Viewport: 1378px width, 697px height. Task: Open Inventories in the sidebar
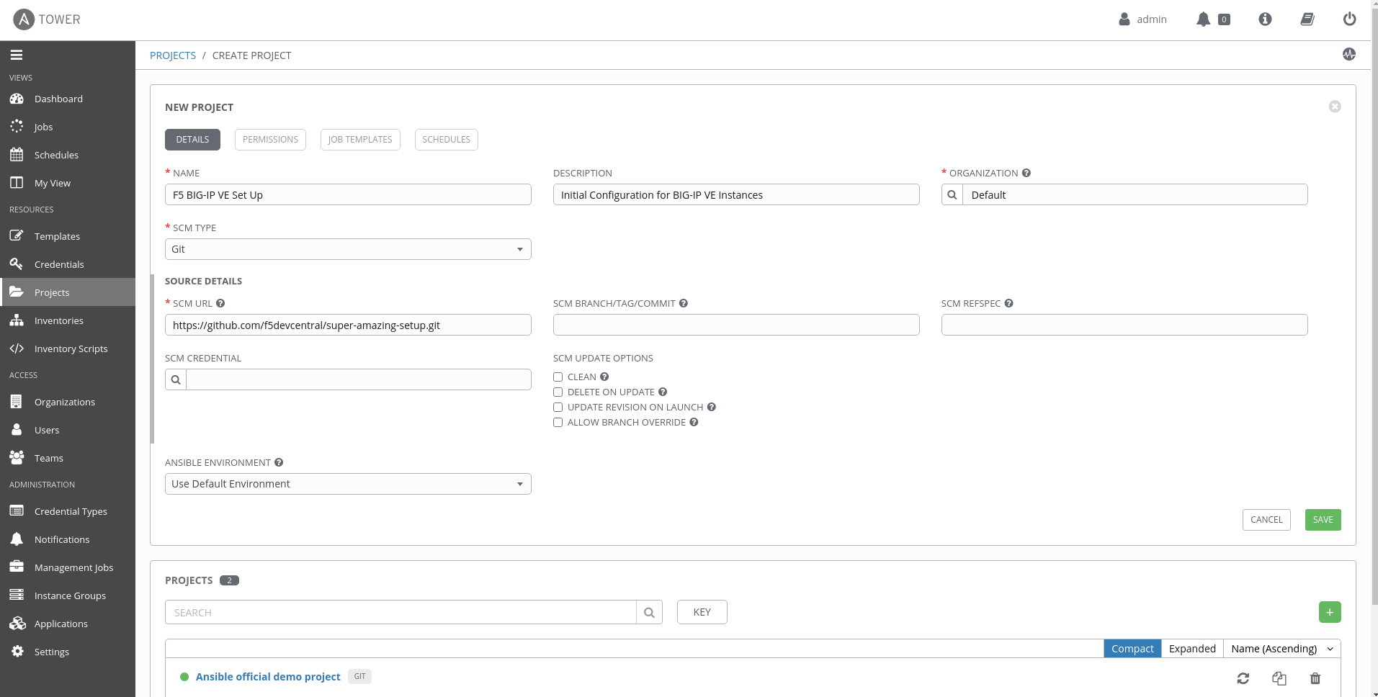pos(58,321)
